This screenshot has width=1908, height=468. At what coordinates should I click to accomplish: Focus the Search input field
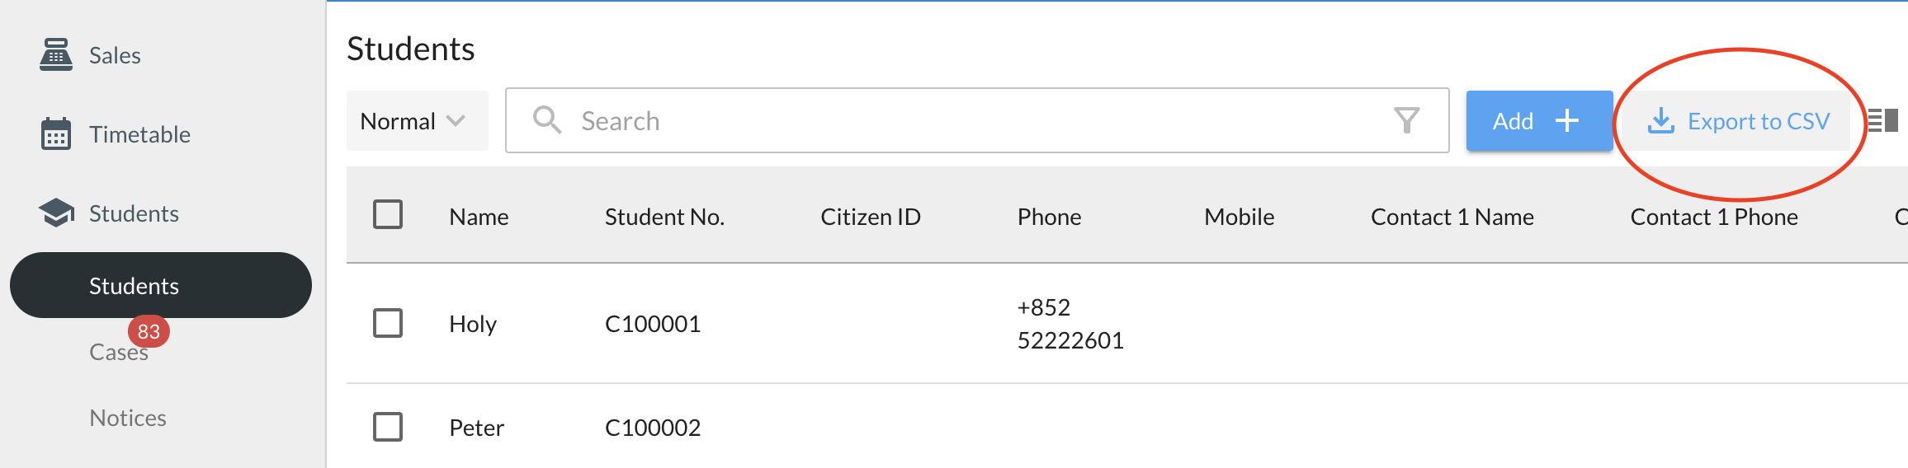(974, 121)
